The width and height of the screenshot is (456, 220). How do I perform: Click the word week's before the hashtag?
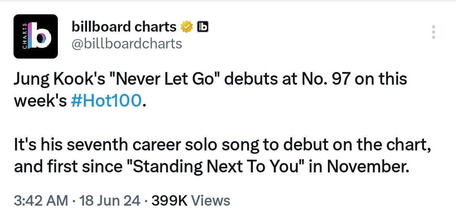pos(41,101)
